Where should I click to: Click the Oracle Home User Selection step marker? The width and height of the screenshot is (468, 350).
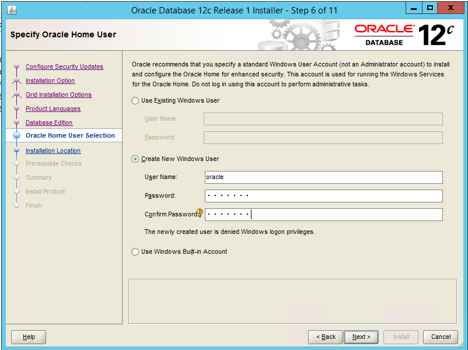pyautogui.click(x=16, y=136)
